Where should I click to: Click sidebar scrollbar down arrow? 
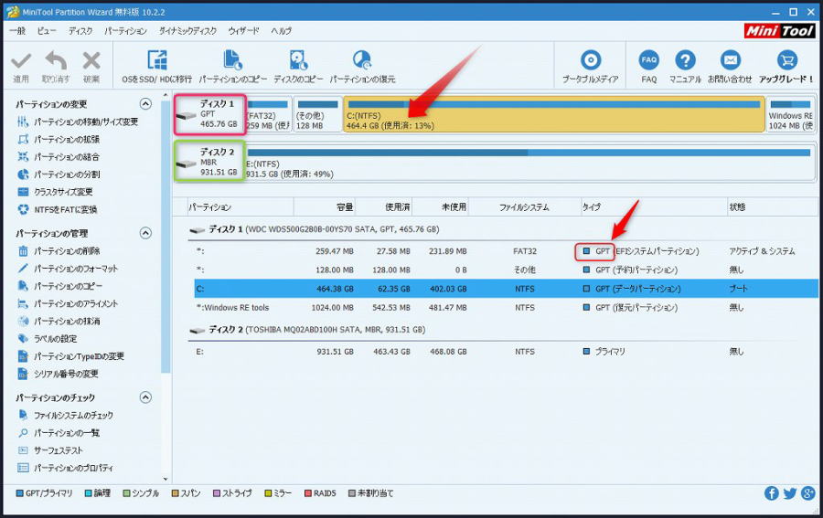[166, 479]
